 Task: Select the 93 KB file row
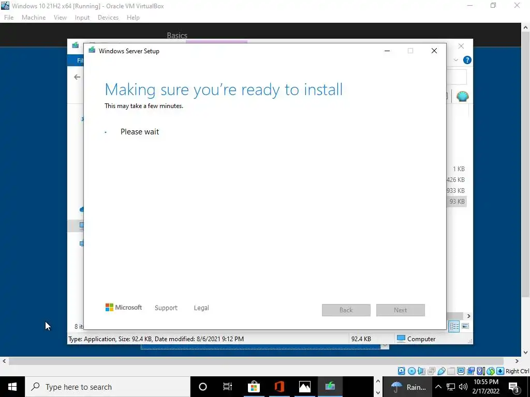pos(457,202)
